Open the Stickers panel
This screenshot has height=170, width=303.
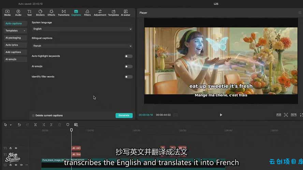[40, 13]
